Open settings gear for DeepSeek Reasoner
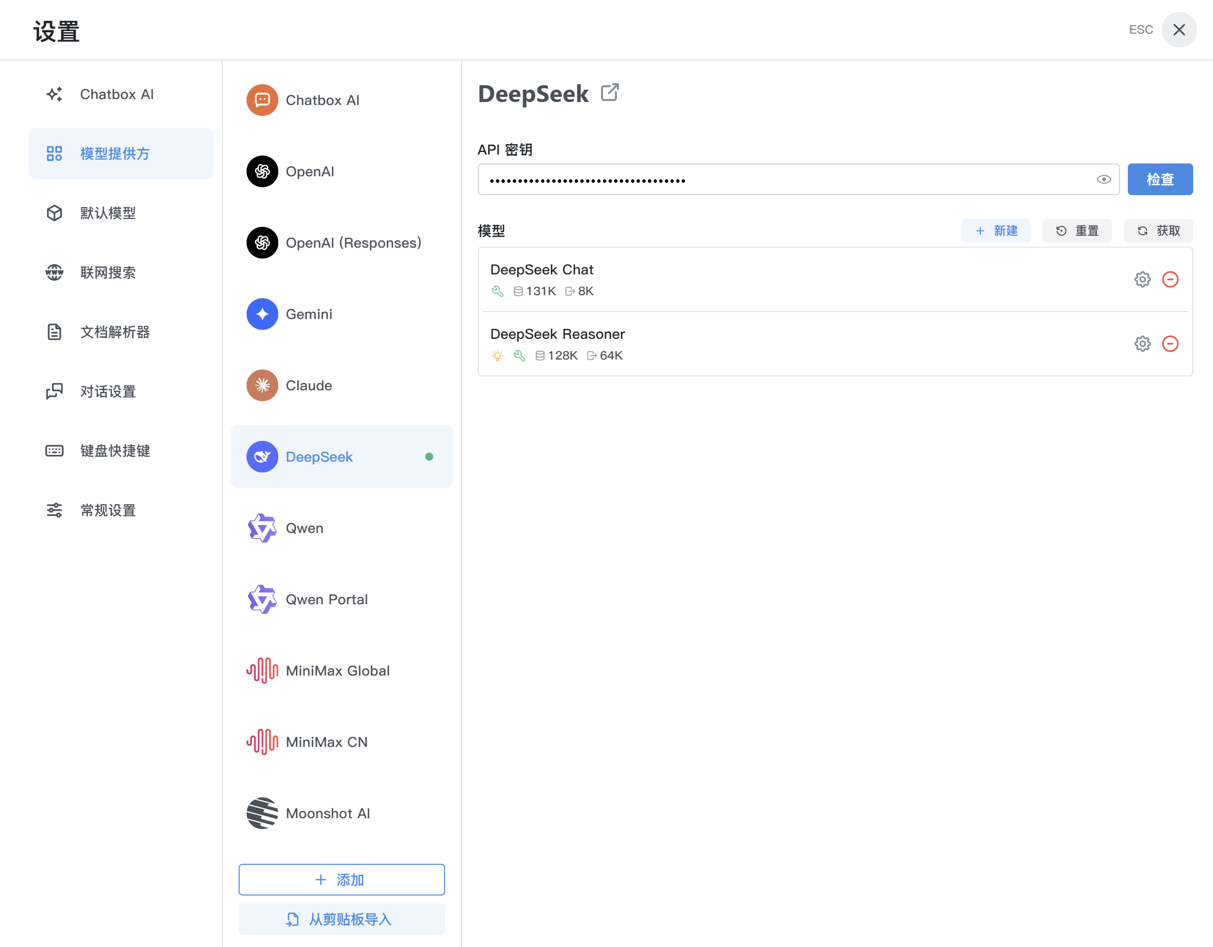This screenshot has height=947, width=1213. click(x=1142, y=343)
